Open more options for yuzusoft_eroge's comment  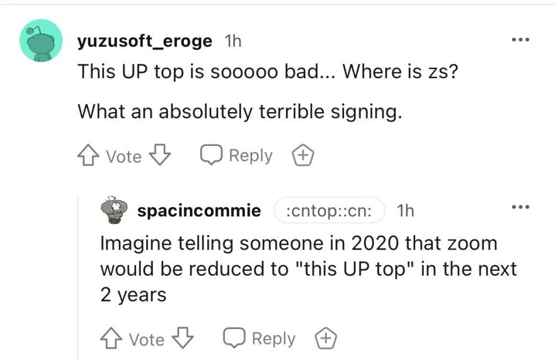pos(521,40)
